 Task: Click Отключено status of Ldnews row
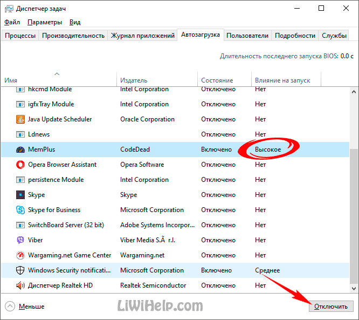[x=218, y=134]
